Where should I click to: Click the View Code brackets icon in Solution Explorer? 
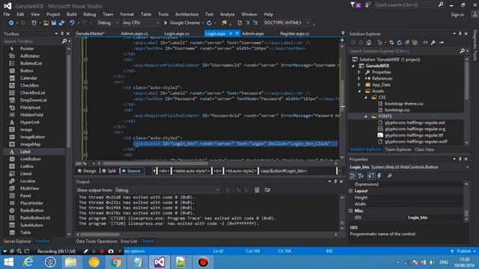[x=425, y=43]
